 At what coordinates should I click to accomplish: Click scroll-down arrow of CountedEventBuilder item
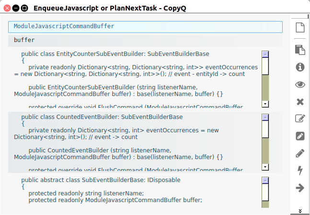coord(265,167)
